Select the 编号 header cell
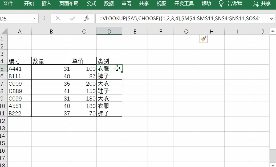The image size is (276, 167). 19,61
